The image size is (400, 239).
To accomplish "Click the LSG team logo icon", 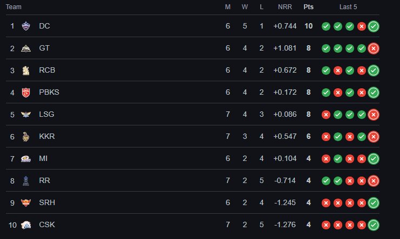I will pyautogui.click(x=25, y=114).
